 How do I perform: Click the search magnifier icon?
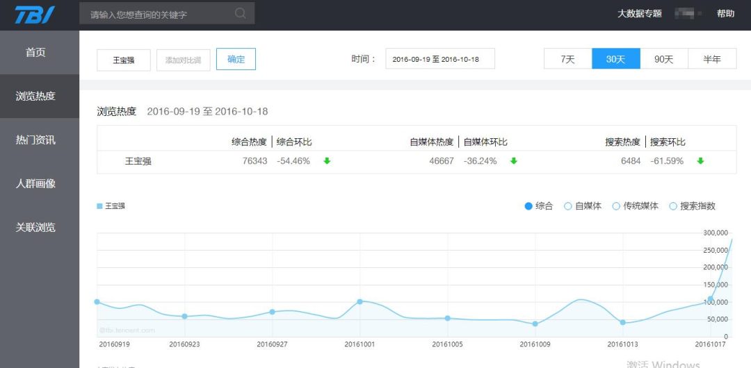[241, 13]
